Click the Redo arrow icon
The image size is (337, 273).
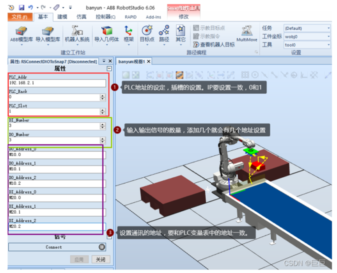click(x=43, y=7)
